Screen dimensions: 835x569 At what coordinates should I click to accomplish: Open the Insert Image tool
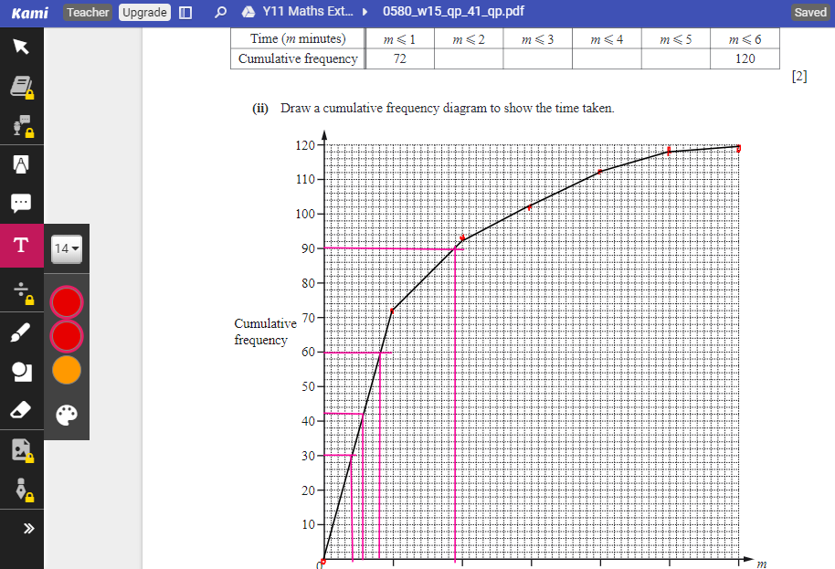tap(21, 449)
